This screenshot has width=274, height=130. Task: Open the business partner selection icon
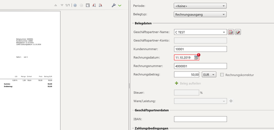[231, 32]
